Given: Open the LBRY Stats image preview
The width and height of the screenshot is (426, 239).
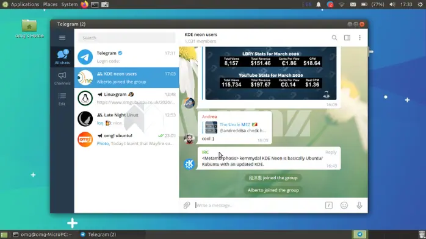Looking at the screenshot, I should pyautogui.click(x=270, y=73).
